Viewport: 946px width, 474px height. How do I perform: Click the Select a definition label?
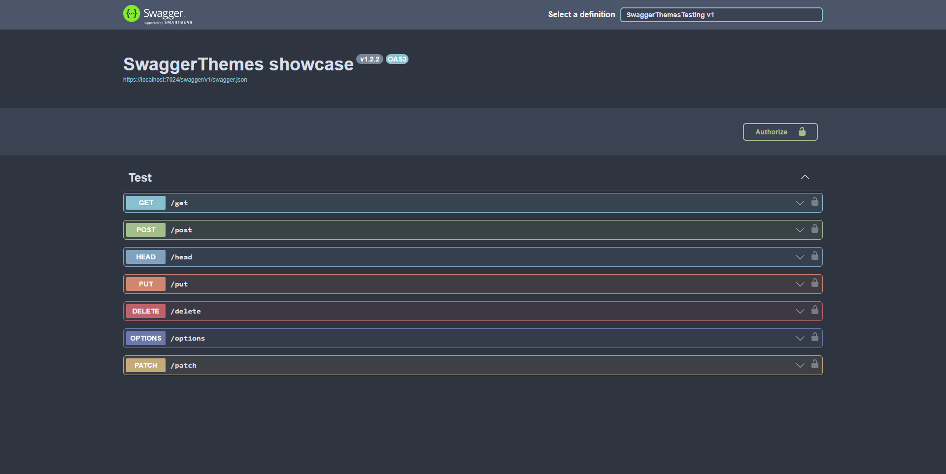(x=581, y=15)
